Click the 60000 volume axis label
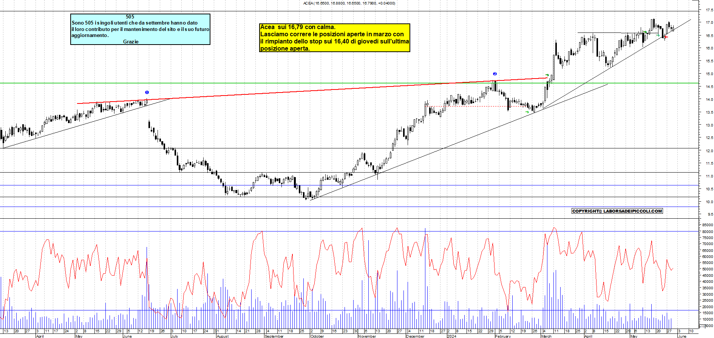The width and height of the screenshot is (714, 338). pyautogui.click(x=708, y=256)
